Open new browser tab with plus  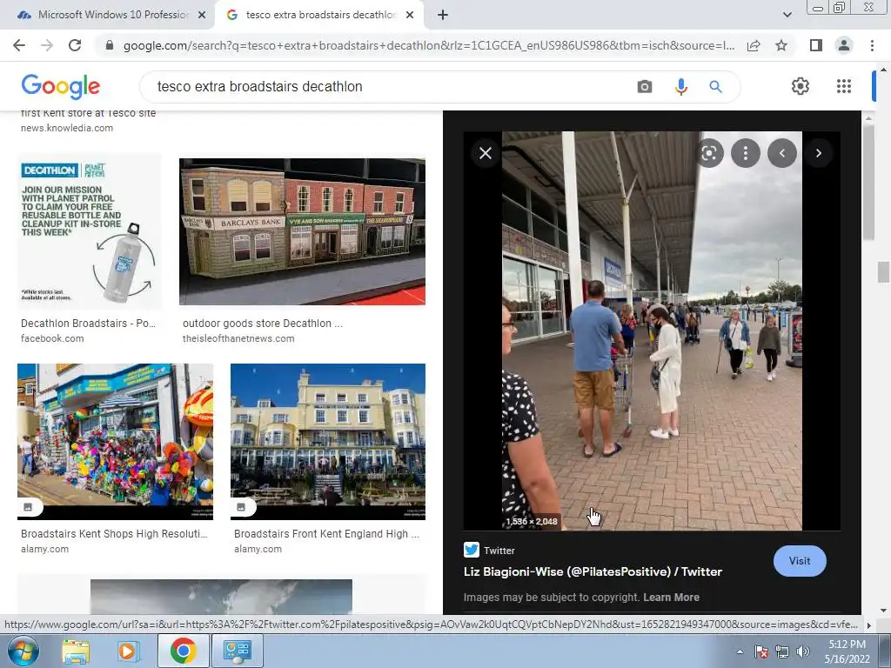tap(443, 16)
